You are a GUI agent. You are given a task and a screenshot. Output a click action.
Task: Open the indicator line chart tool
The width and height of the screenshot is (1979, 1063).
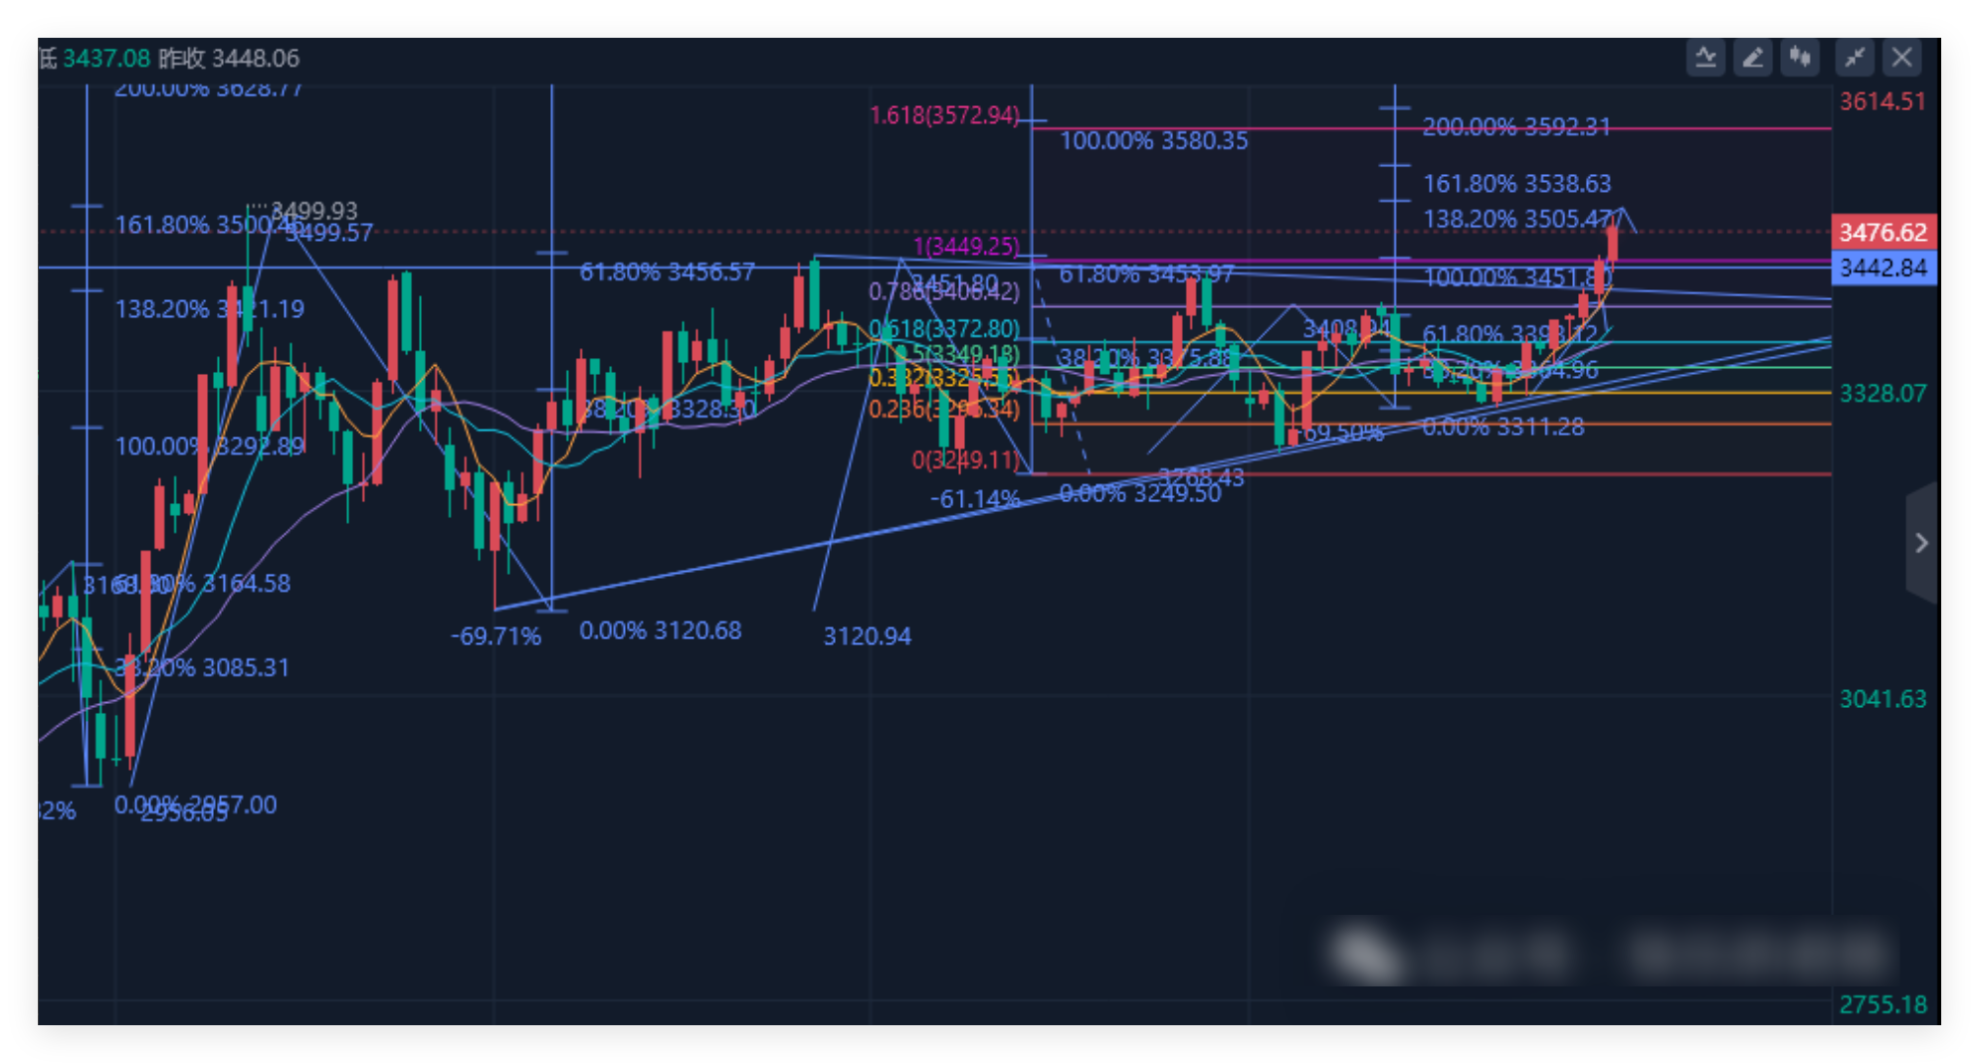[1705, 58]
